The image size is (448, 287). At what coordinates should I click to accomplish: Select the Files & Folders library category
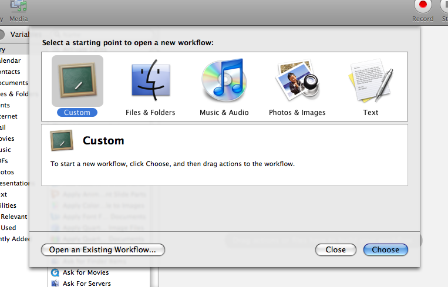click(x=14, y=94)
